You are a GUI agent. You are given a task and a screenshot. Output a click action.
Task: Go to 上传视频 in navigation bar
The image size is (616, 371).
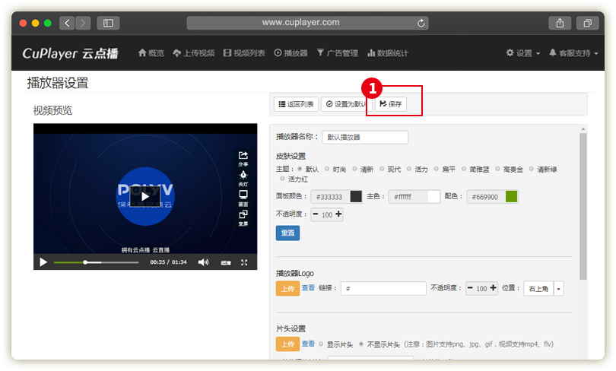[x=194, y=53]
